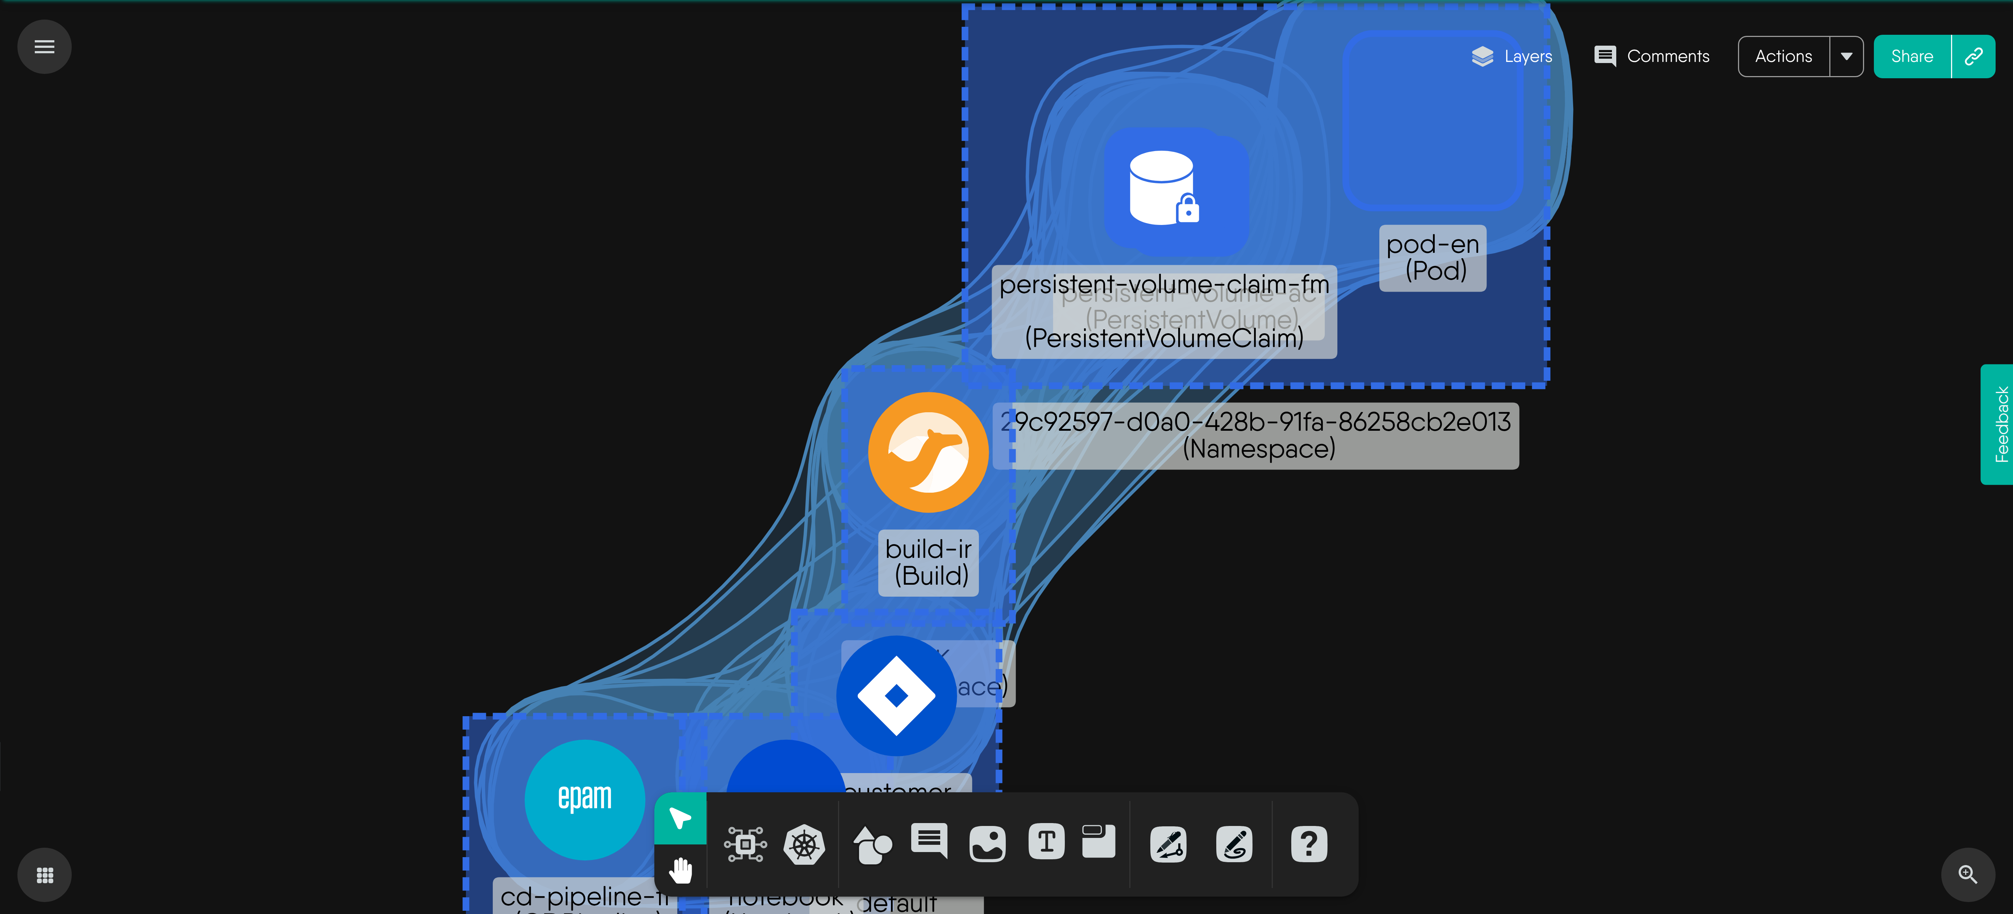Click the Share button
This screenshot has height=914, width=2013.
coord(1912,56)
